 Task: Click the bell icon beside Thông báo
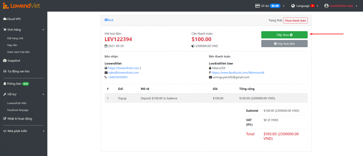click(5, 83)
